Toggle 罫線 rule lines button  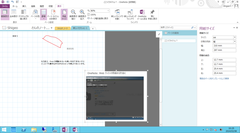pos(43,14)
